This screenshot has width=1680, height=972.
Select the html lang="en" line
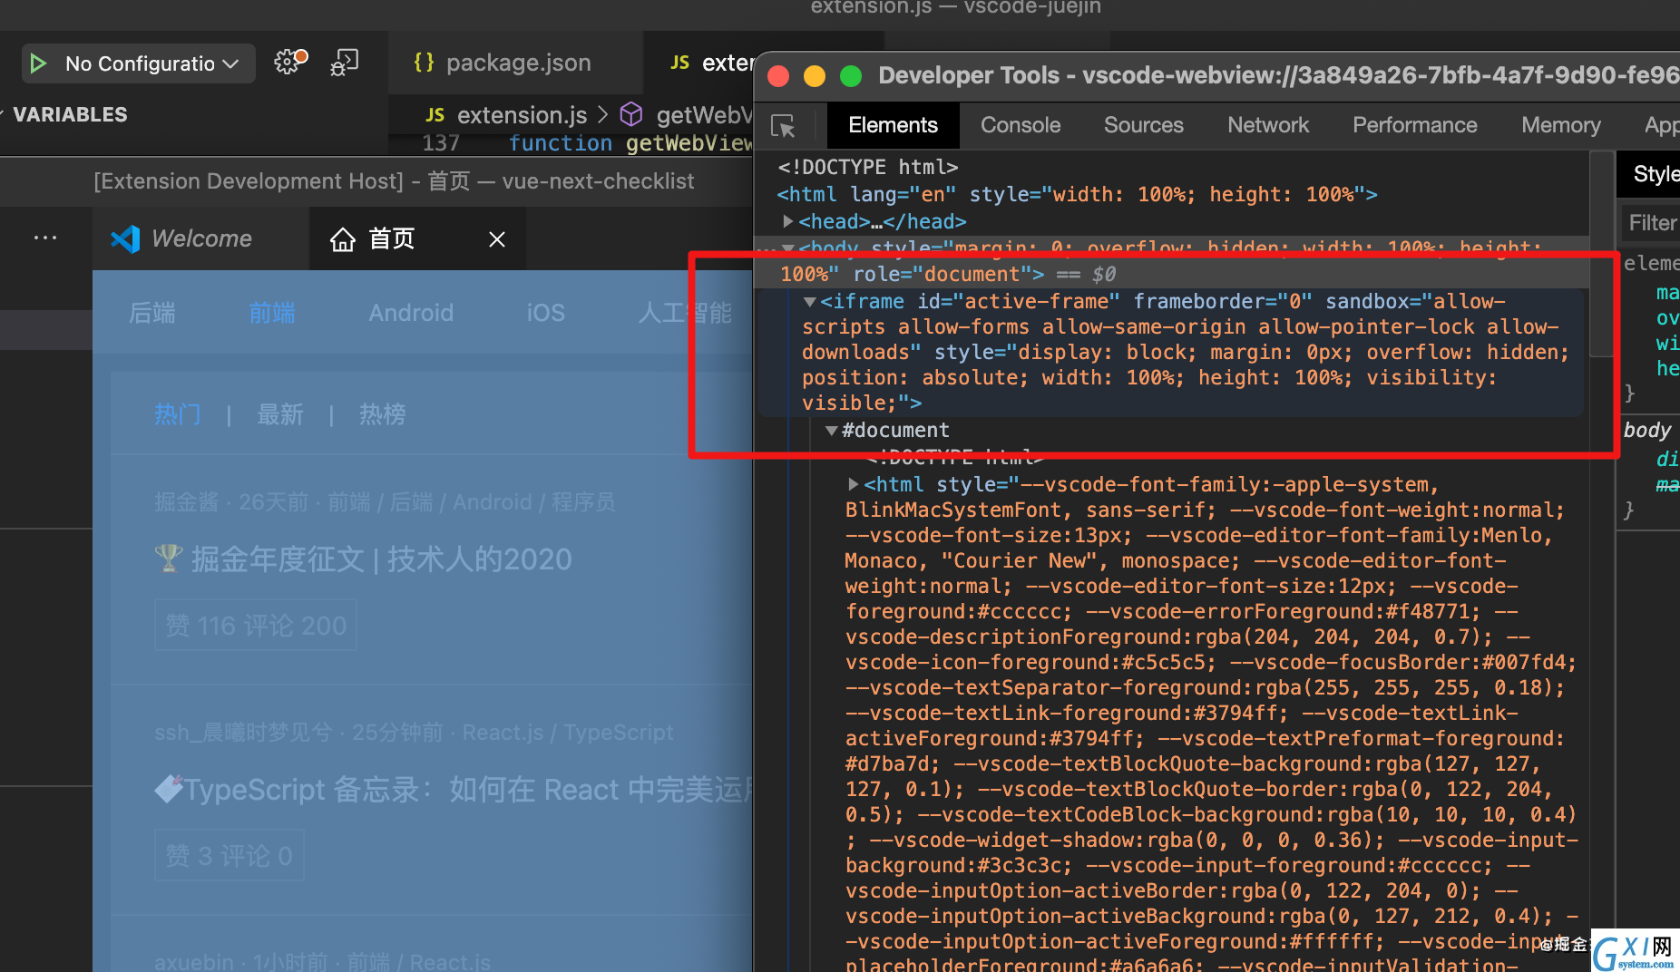[x=1076, y=194]
